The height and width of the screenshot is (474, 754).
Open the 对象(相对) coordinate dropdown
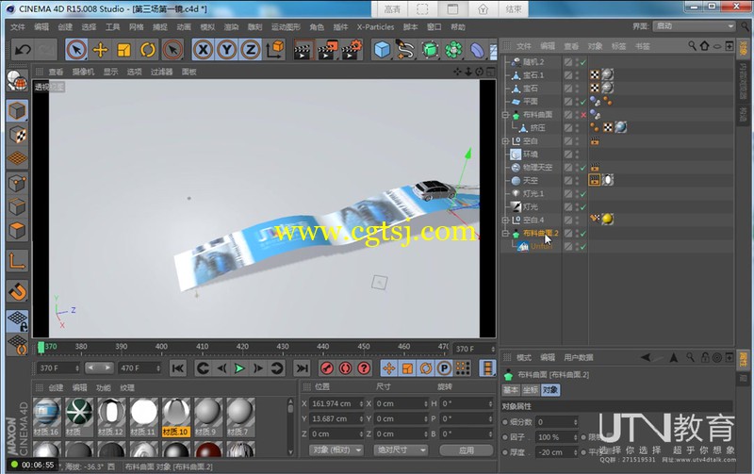coord(336,449)
